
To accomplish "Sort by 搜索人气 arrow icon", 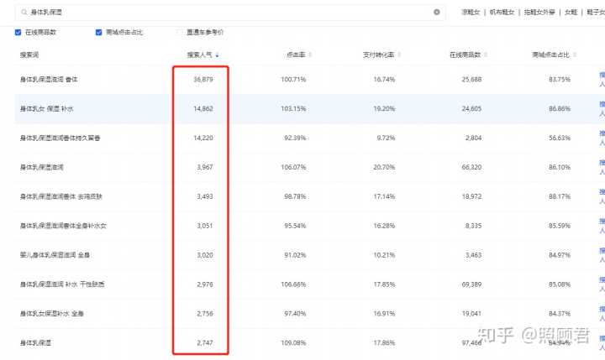I will click(x=218, y=55).
